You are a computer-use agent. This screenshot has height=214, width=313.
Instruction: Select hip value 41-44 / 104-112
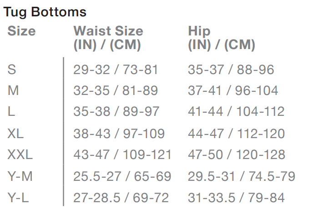point(236,112)
